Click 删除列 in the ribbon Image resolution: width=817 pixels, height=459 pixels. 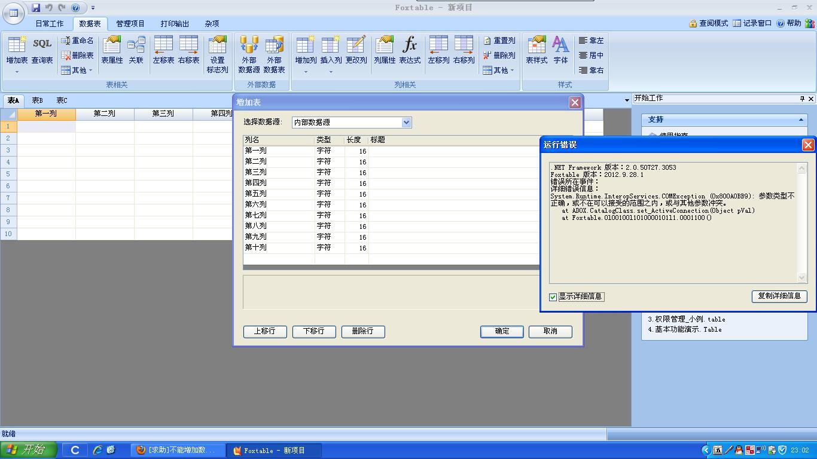pyautogui.click(x=499, y=56)
